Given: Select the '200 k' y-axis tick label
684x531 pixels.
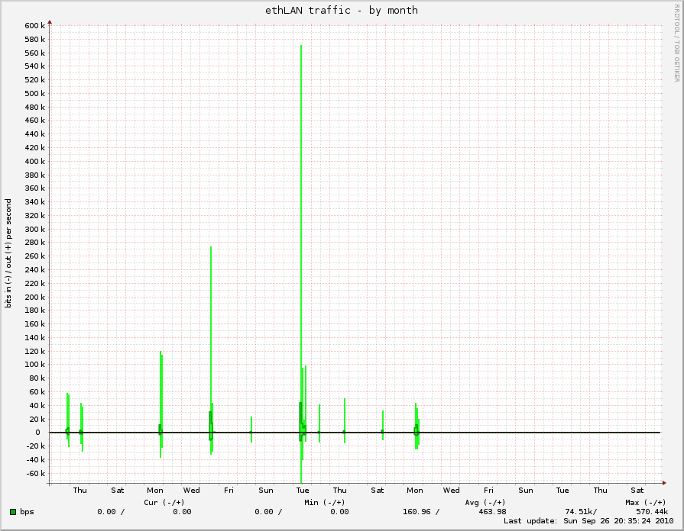Looking at the screenshot, I should click(35, 297).
